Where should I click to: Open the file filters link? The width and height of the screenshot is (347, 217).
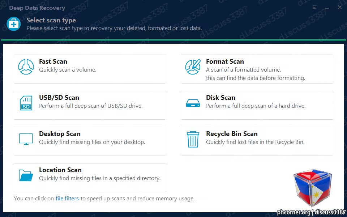pyautogui.click(x=67, y=199)
